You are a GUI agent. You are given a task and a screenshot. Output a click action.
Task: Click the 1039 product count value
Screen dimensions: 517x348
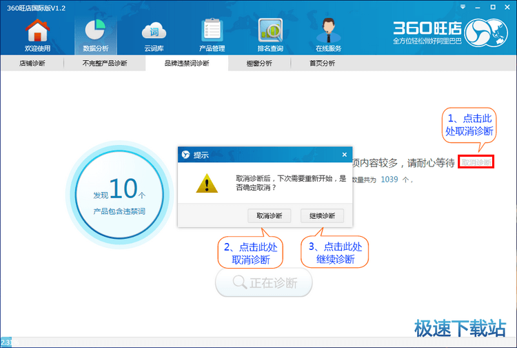tap(389, 180)
